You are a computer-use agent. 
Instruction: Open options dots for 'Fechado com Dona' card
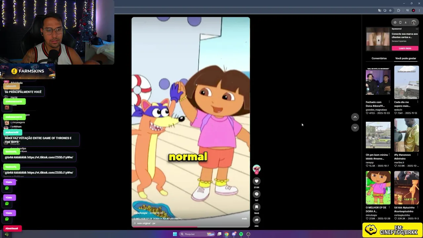coord(389,102)
